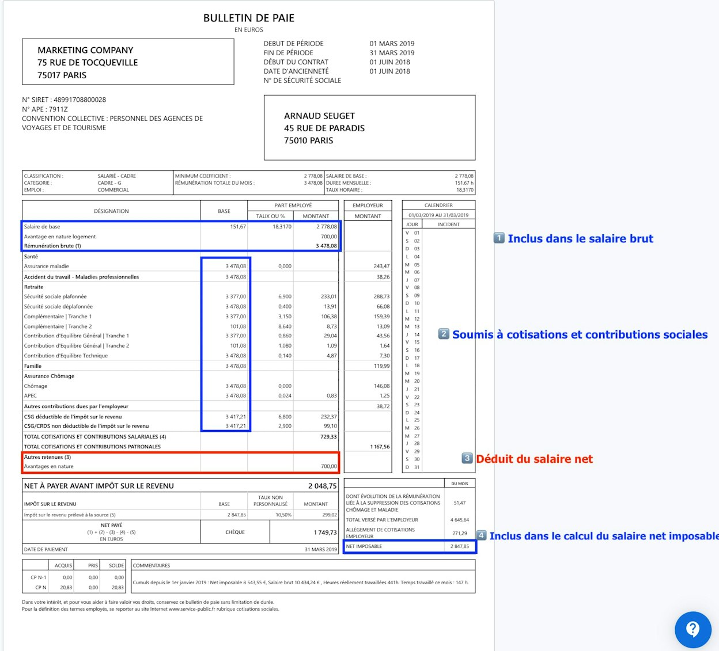Image resolution: width=719 pixels, height=651 pixels.
Task: Select '45 RUE DE PARADIS' address line
Action: (324, 128)
